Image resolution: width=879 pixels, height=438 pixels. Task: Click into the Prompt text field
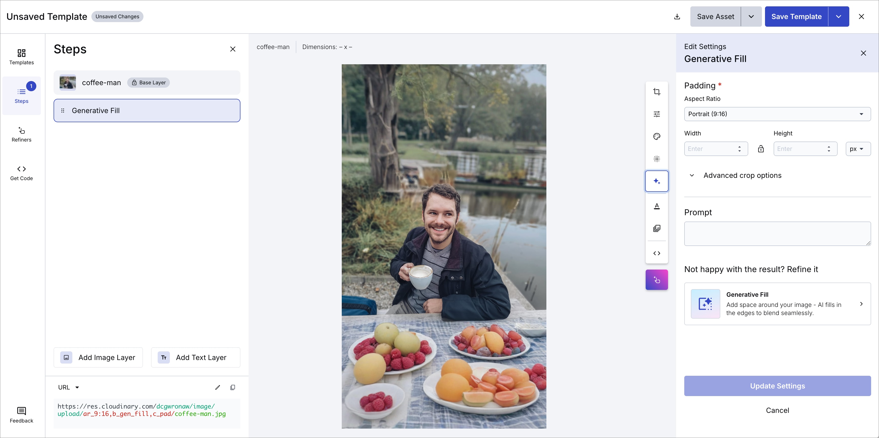point(777,234)
